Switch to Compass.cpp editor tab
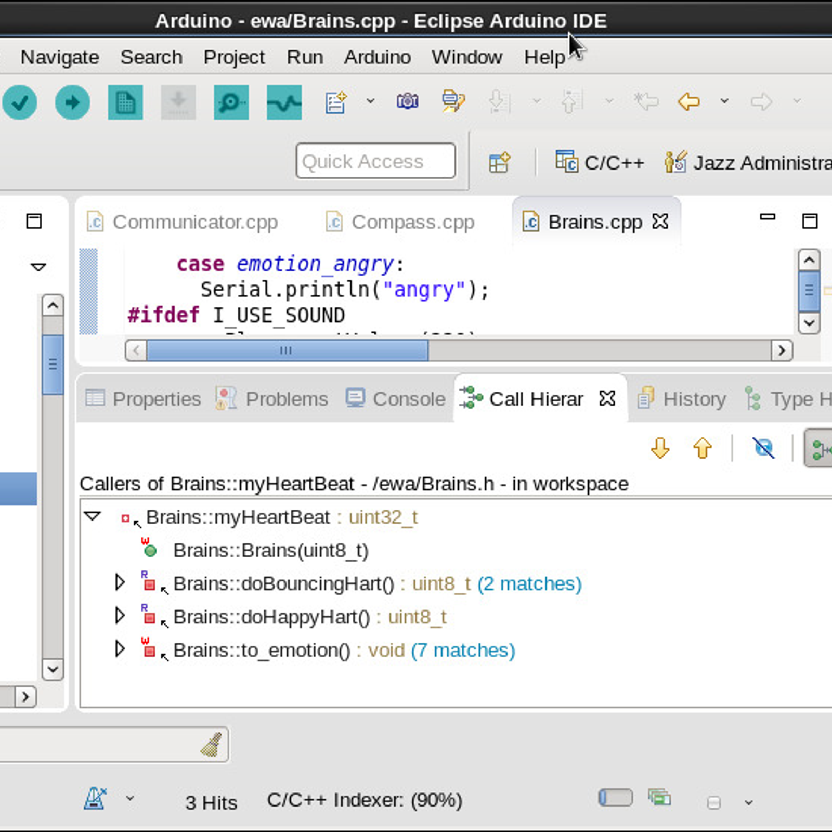Screen dimensions: 832x832 click(x=400, y=222)
